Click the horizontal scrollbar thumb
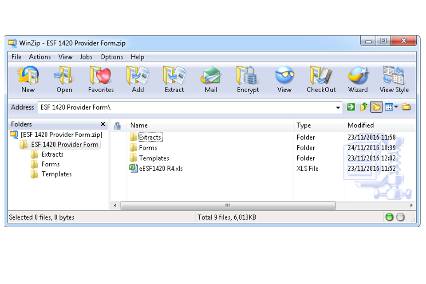The width and height of the screenshot is (426, 284). tap(228, 205)
